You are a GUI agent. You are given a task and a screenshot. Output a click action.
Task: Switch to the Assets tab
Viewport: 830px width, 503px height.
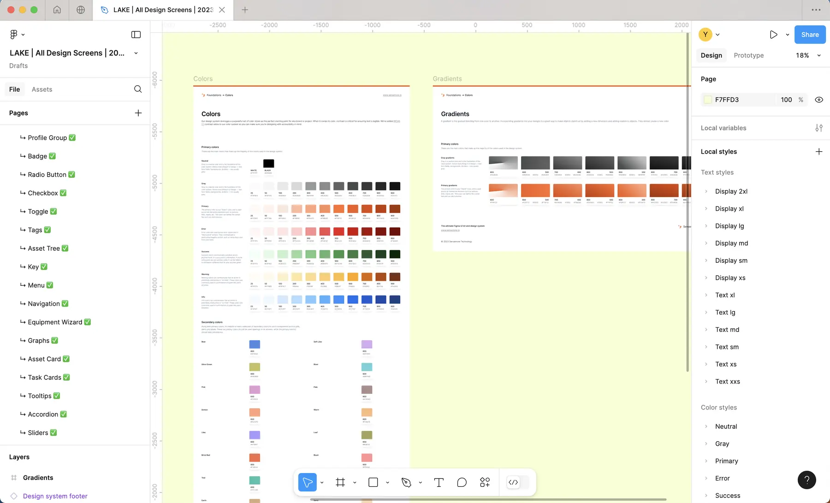[x=42, y=89]
